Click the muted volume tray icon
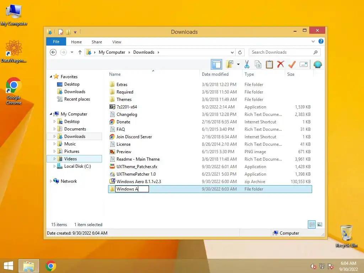 coord(314,266)
